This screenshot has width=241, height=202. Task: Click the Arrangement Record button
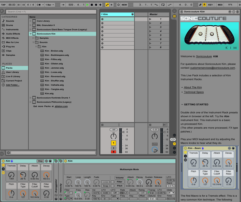[x=96, y=5]
